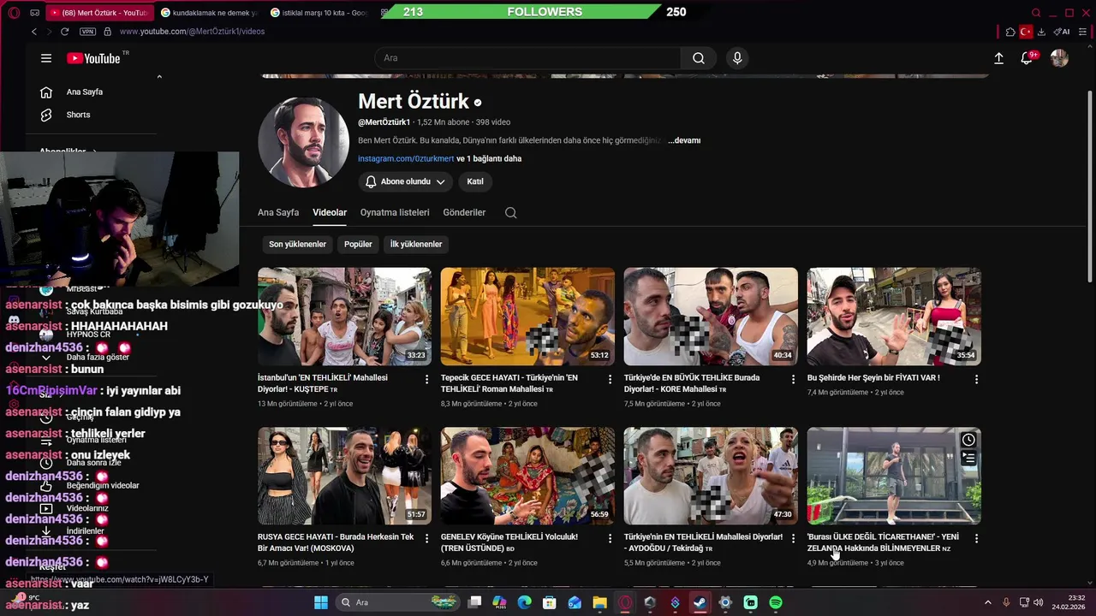Filter by 'Son yüklenenler' chip
The width and height of the screenshot is (1096, 616).
(297, 244)
